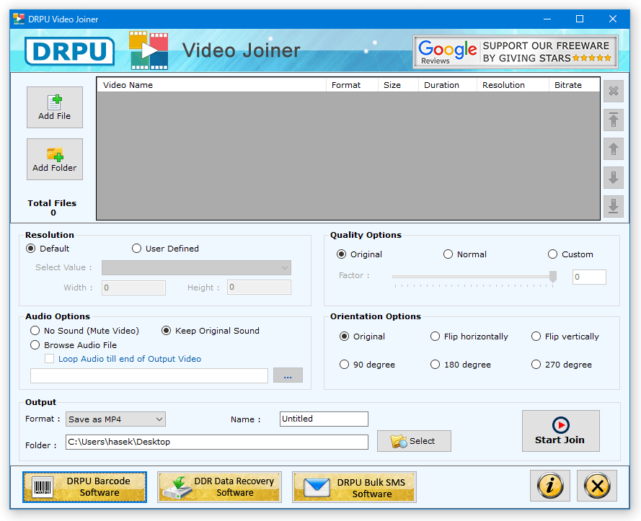Viewport: 641px width, 521px height.
Task: Click the audio file path field
Action: click(x=149, y=375)
